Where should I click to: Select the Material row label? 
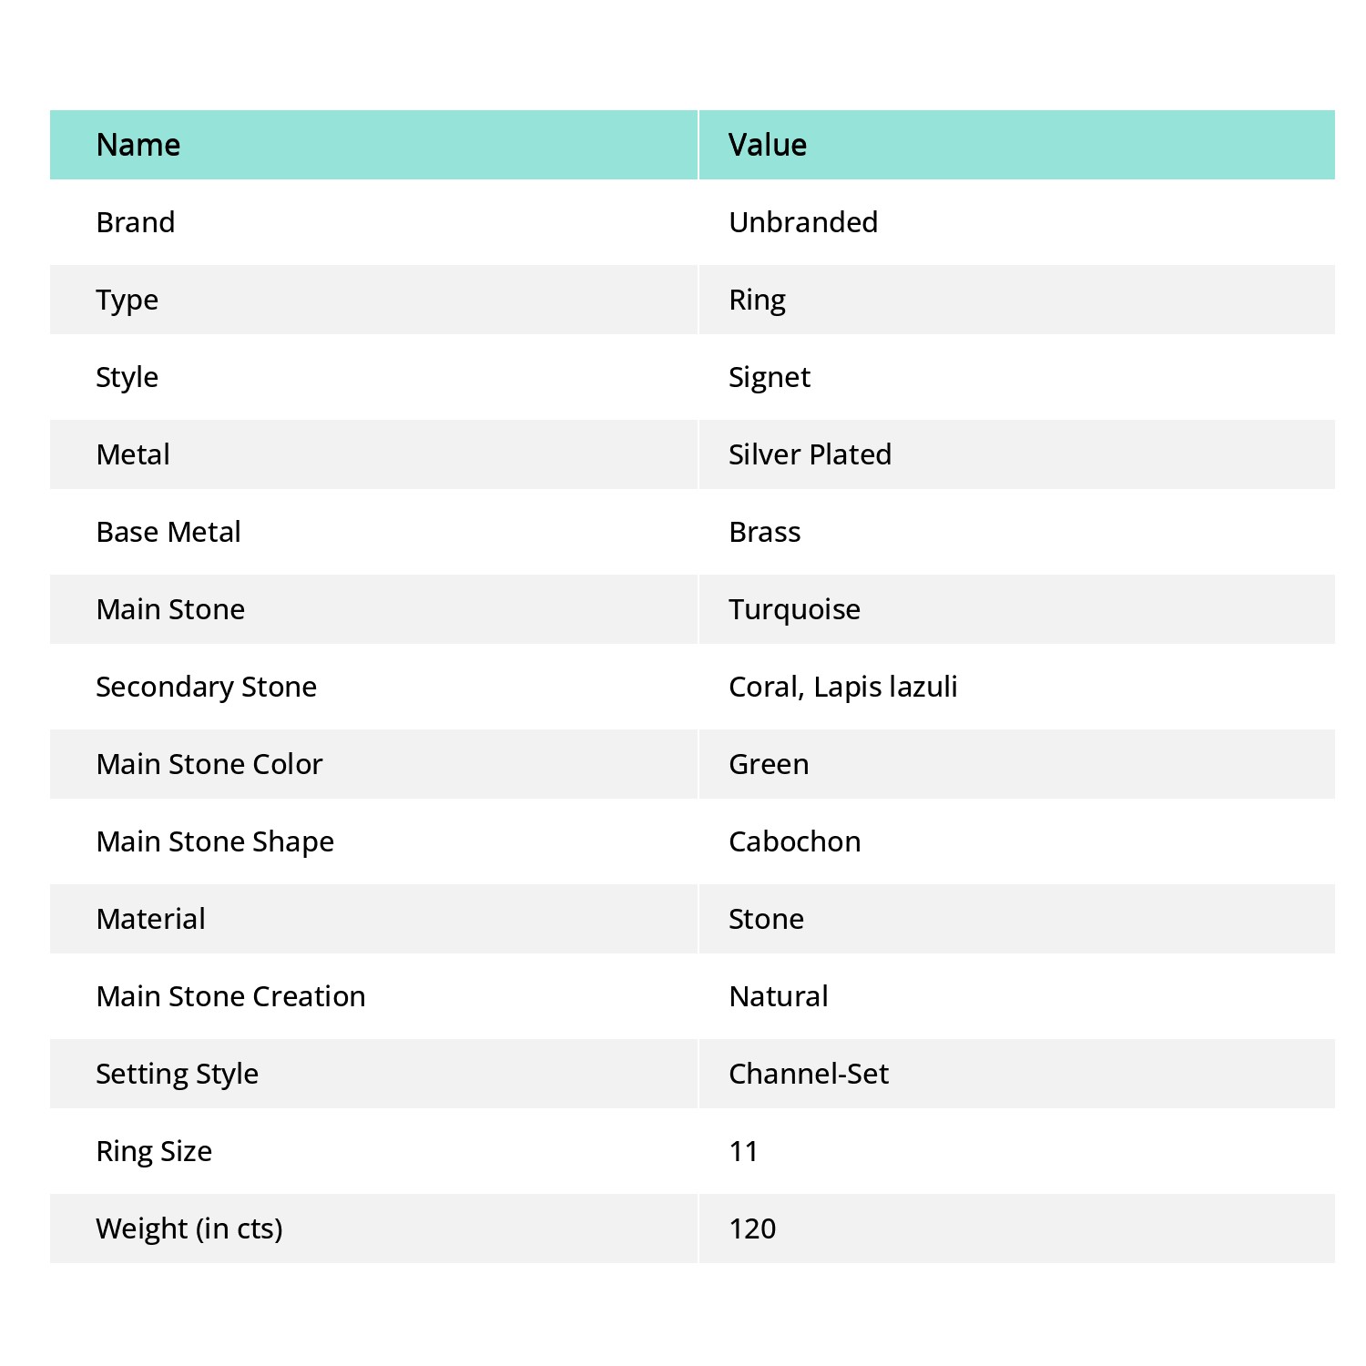pos(150,919)
